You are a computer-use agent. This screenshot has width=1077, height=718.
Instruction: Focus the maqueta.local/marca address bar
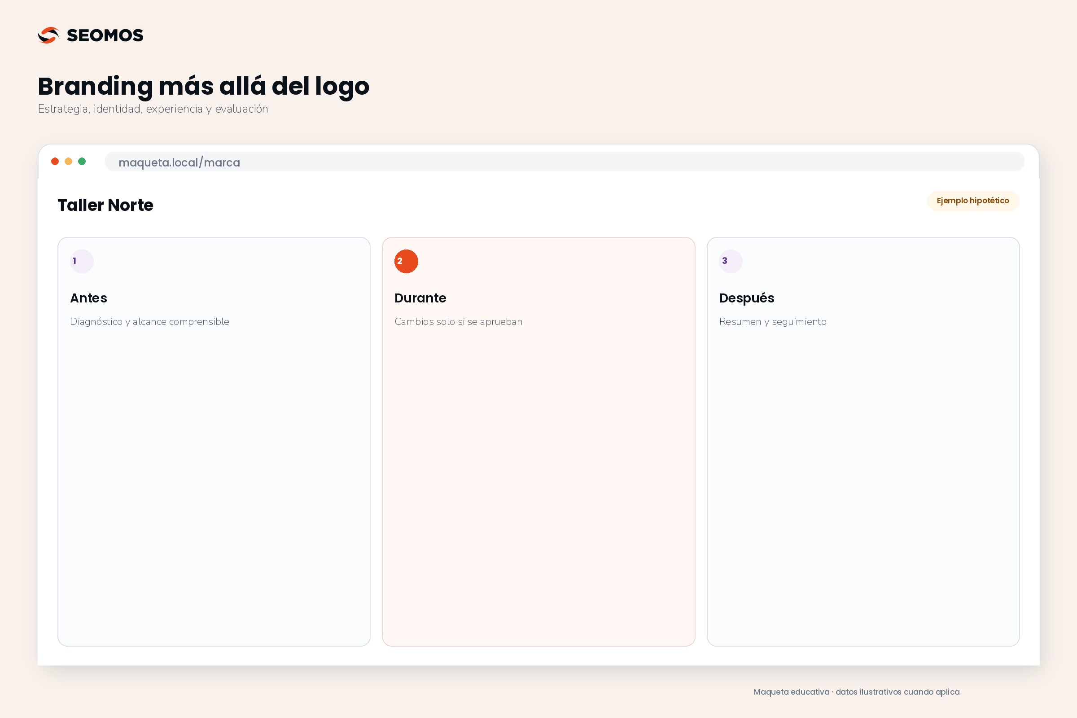pyautogui.click(x=564, y=162)
